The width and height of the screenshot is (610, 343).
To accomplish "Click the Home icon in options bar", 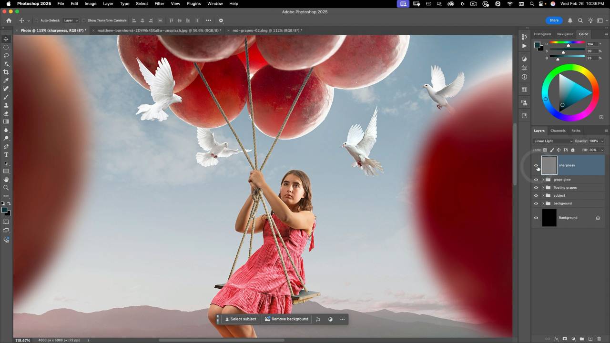I will (x=9, y=20).
